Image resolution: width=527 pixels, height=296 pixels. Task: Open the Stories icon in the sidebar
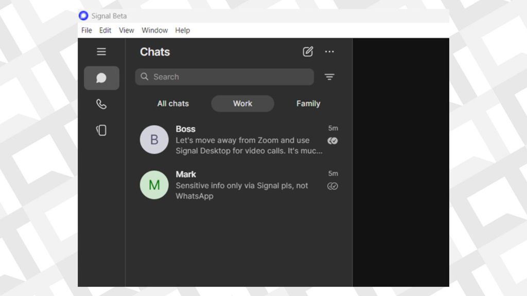(x=101, y=131)
